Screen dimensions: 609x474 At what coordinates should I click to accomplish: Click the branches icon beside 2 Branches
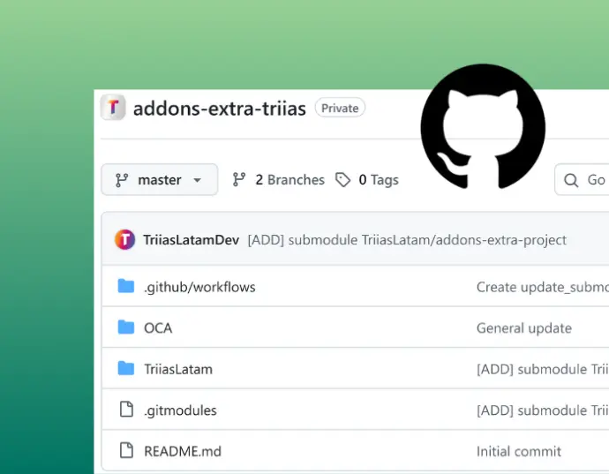pyautogui.click(x=239, y=179)
